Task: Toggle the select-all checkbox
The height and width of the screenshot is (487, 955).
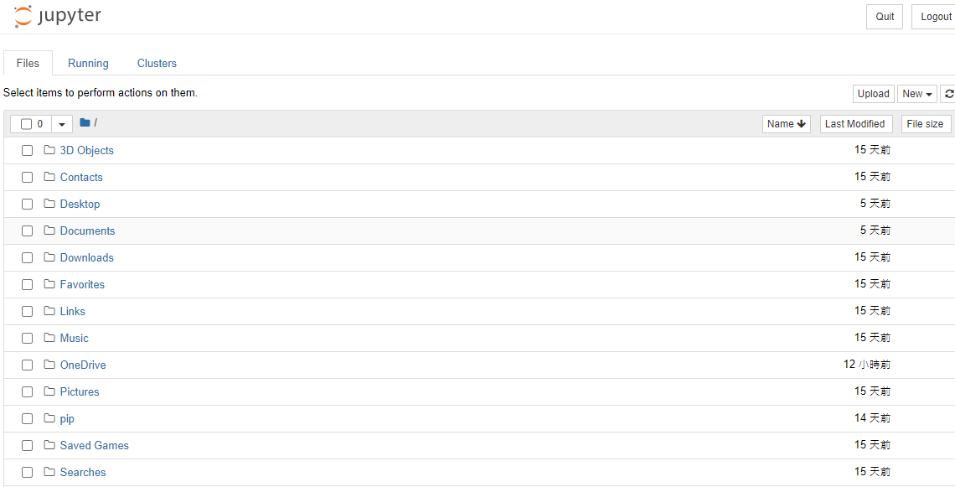Action: click(26, 124)
